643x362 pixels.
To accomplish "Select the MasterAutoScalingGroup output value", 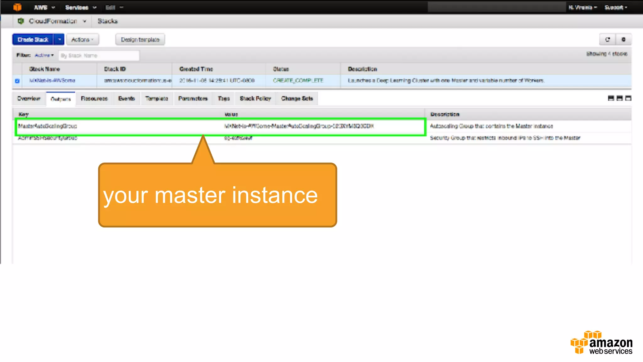I will (x=299, y=126).
